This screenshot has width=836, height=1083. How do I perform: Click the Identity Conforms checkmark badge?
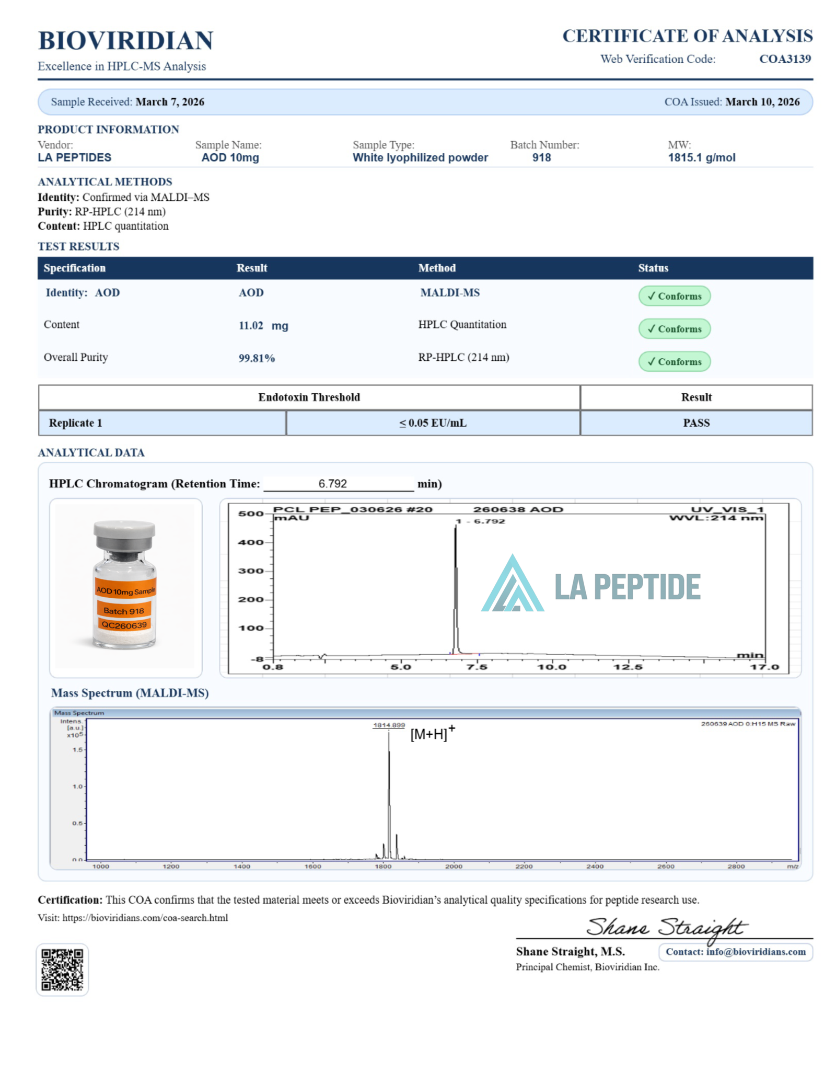674,296
